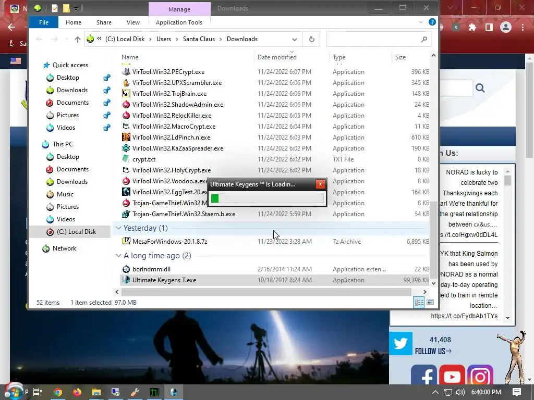
Task: Click the back navigation arrow in Explorer
Action: click(39, 40)
